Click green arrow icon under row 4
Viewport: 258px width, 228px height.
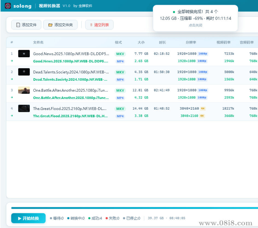(x=12, y=116)
